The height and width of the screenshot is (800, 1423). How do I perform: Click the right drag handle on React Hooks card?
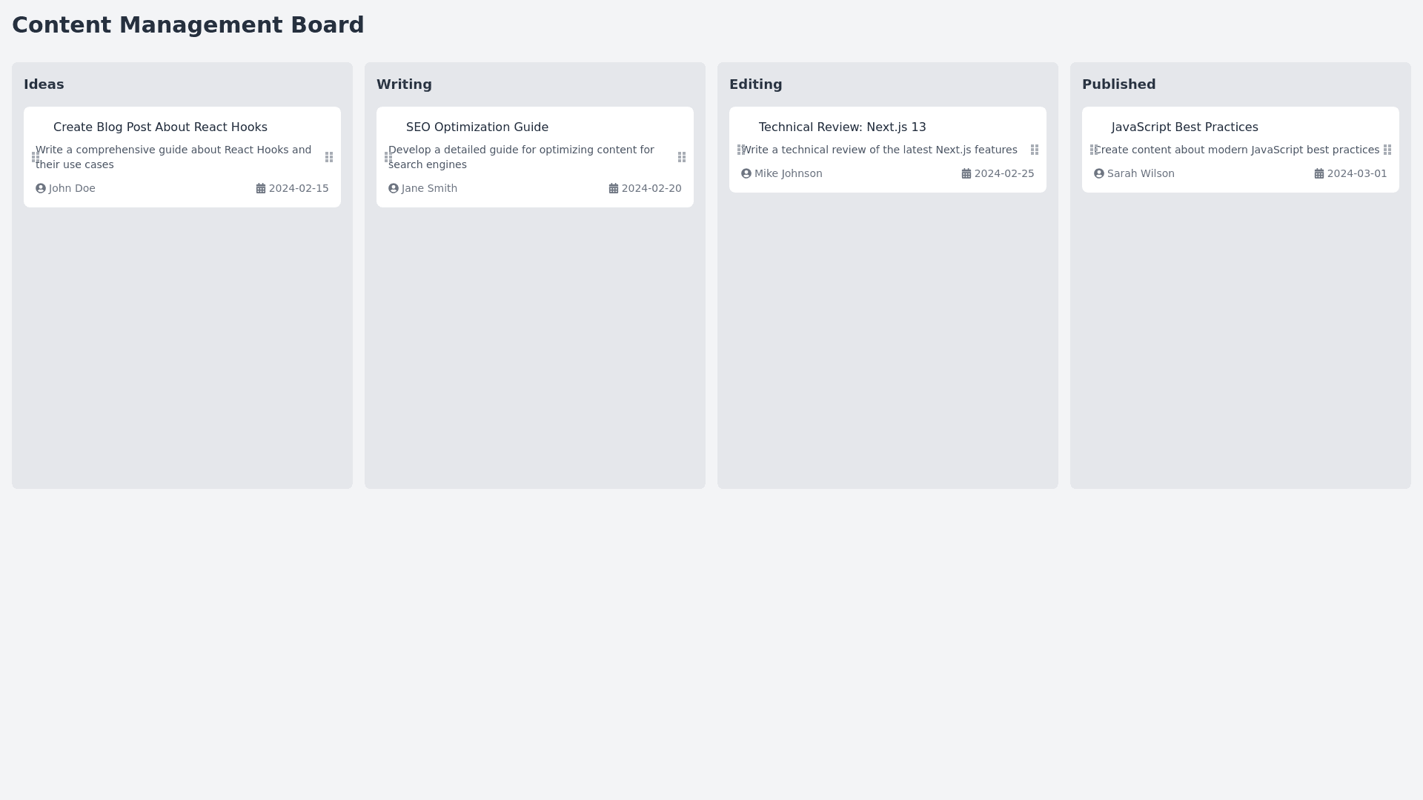(329, 157)
